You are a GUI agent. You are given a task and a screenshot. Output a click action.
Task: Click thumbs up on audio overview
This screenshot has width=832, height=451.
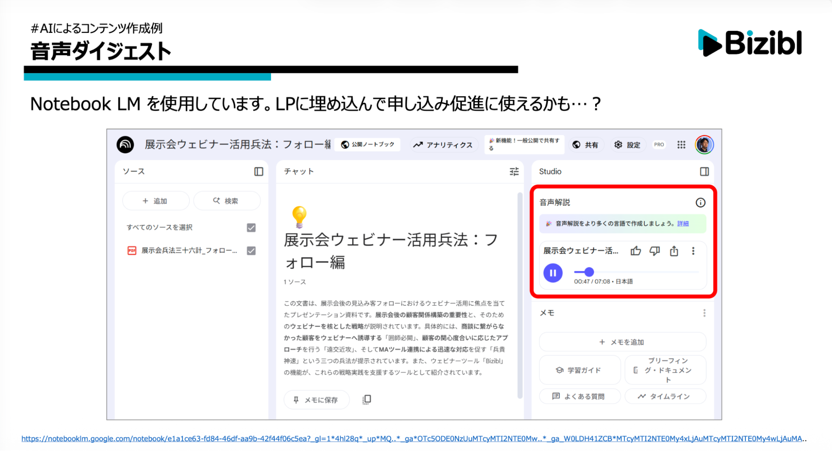[x=636, y=251]
